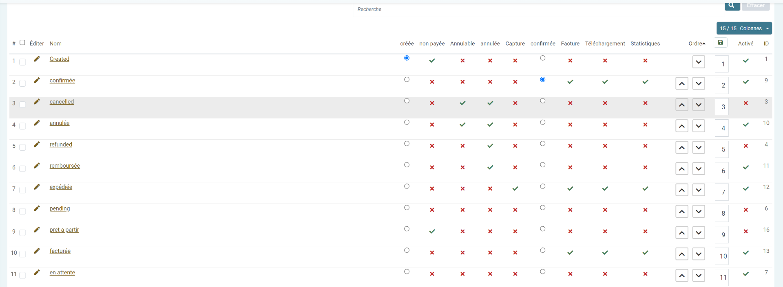Click into the Recherche search field
The width and height of the screenshot is (783, 287).
(538, 9)
